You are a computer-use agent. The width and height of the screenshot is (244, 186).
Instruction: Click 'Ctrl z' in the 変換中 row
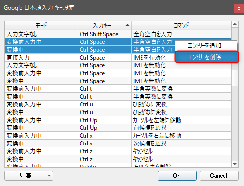coord(104,159)
